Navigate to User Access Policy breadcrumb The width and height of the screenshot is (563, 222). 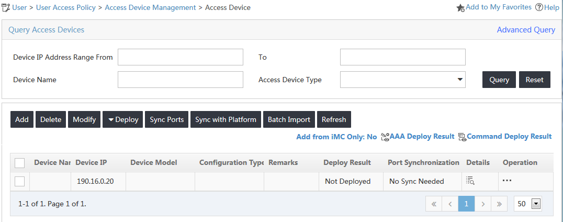tap(66, 7)
